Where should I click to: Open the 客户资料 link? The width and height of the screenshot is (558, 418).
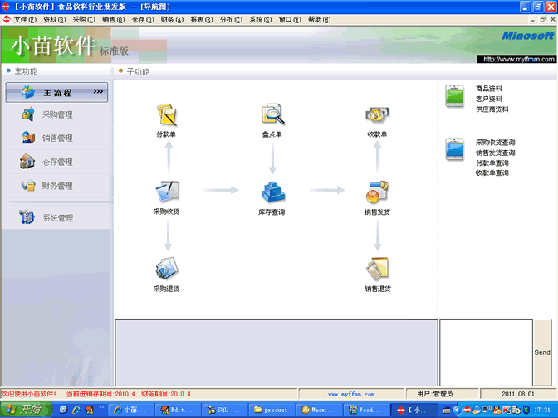[x=489, y=99]
